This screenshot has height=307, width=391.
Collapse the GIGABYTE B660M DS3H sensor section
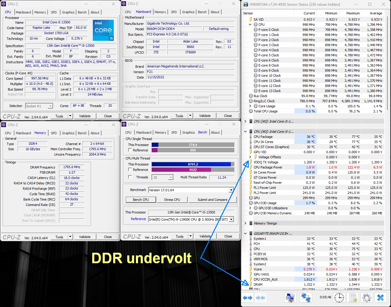coord(245,234)
